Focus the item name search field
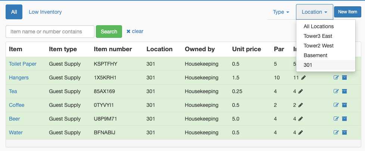 point(50,32)
